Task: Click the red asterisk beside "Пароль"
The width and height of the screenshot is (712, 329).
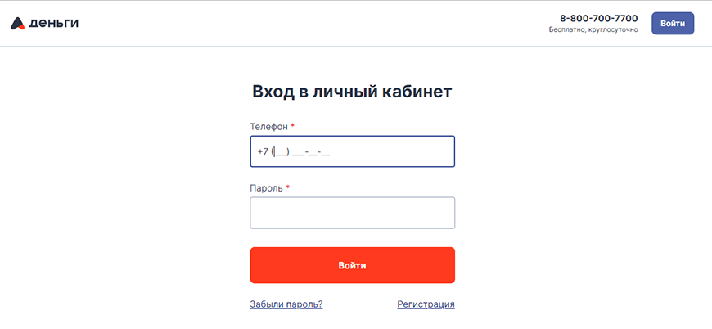Action: [288, 187]
